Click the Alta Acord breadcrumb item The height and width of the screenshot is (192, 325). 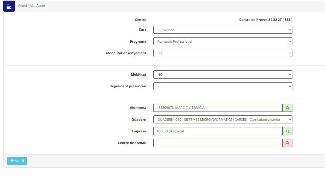[x=37, y=6]
